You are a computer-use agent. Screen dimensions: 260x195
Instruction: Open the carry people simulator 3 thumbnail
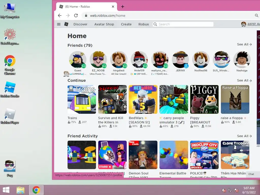click(x=174, y=99)
